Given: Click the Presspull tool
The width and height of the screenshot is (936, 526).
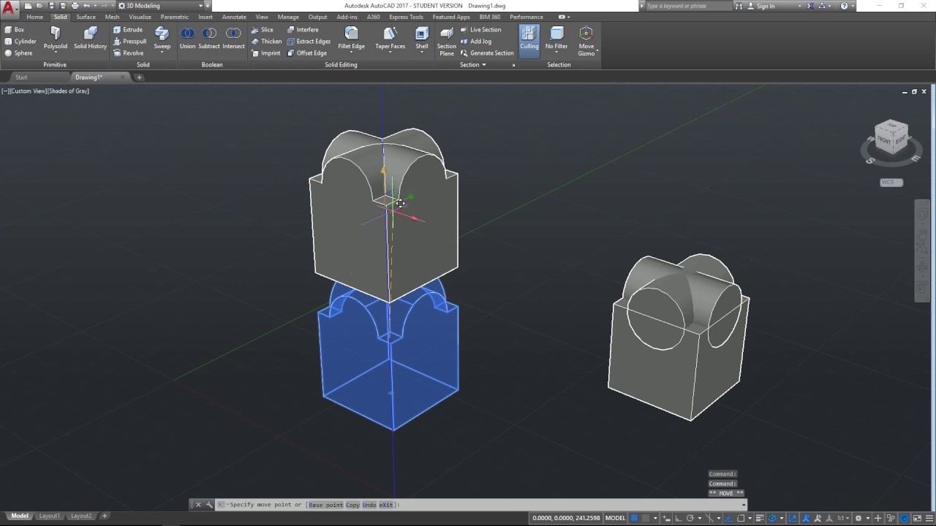Looking at the screenshot, I should click(129, 42).
